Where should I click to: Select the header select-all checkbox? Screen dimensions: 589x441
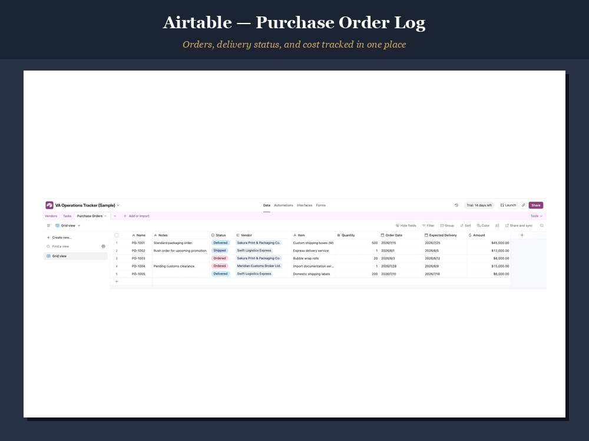click(x=117, y=235)
